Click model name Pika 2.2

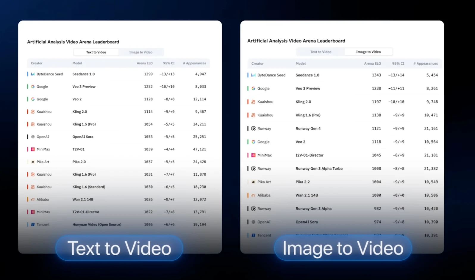pos(303,182)
